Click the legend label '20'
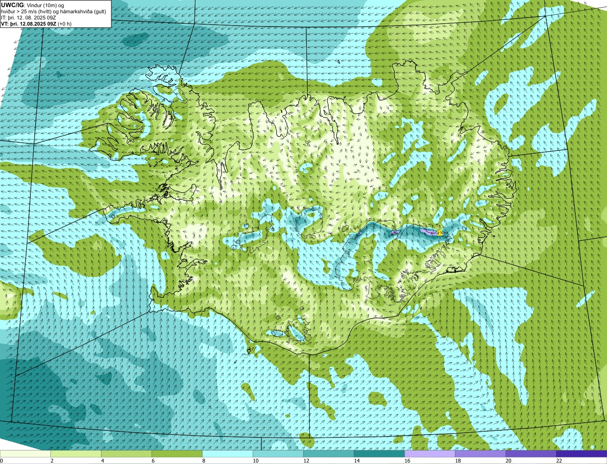 click(508, 461)
